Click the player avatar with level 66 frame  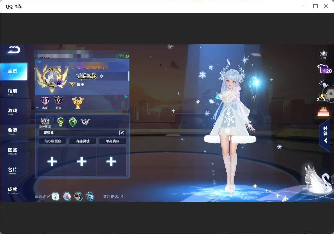52,78
